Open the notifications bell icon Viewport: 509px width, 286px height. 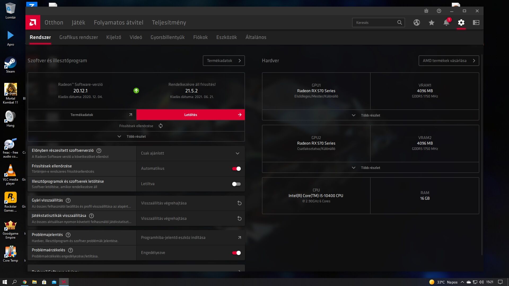pyautogui.click(x=446, y=23)
